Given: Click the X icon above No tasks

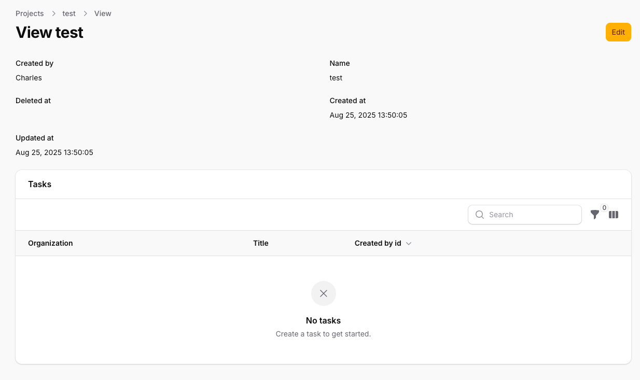Looking at the screenshot, I should point(324,293).
